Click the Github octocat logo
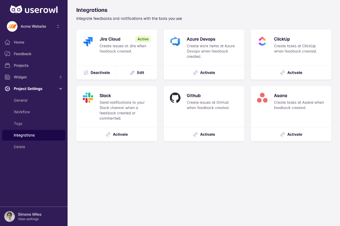 tap(175, 98)
